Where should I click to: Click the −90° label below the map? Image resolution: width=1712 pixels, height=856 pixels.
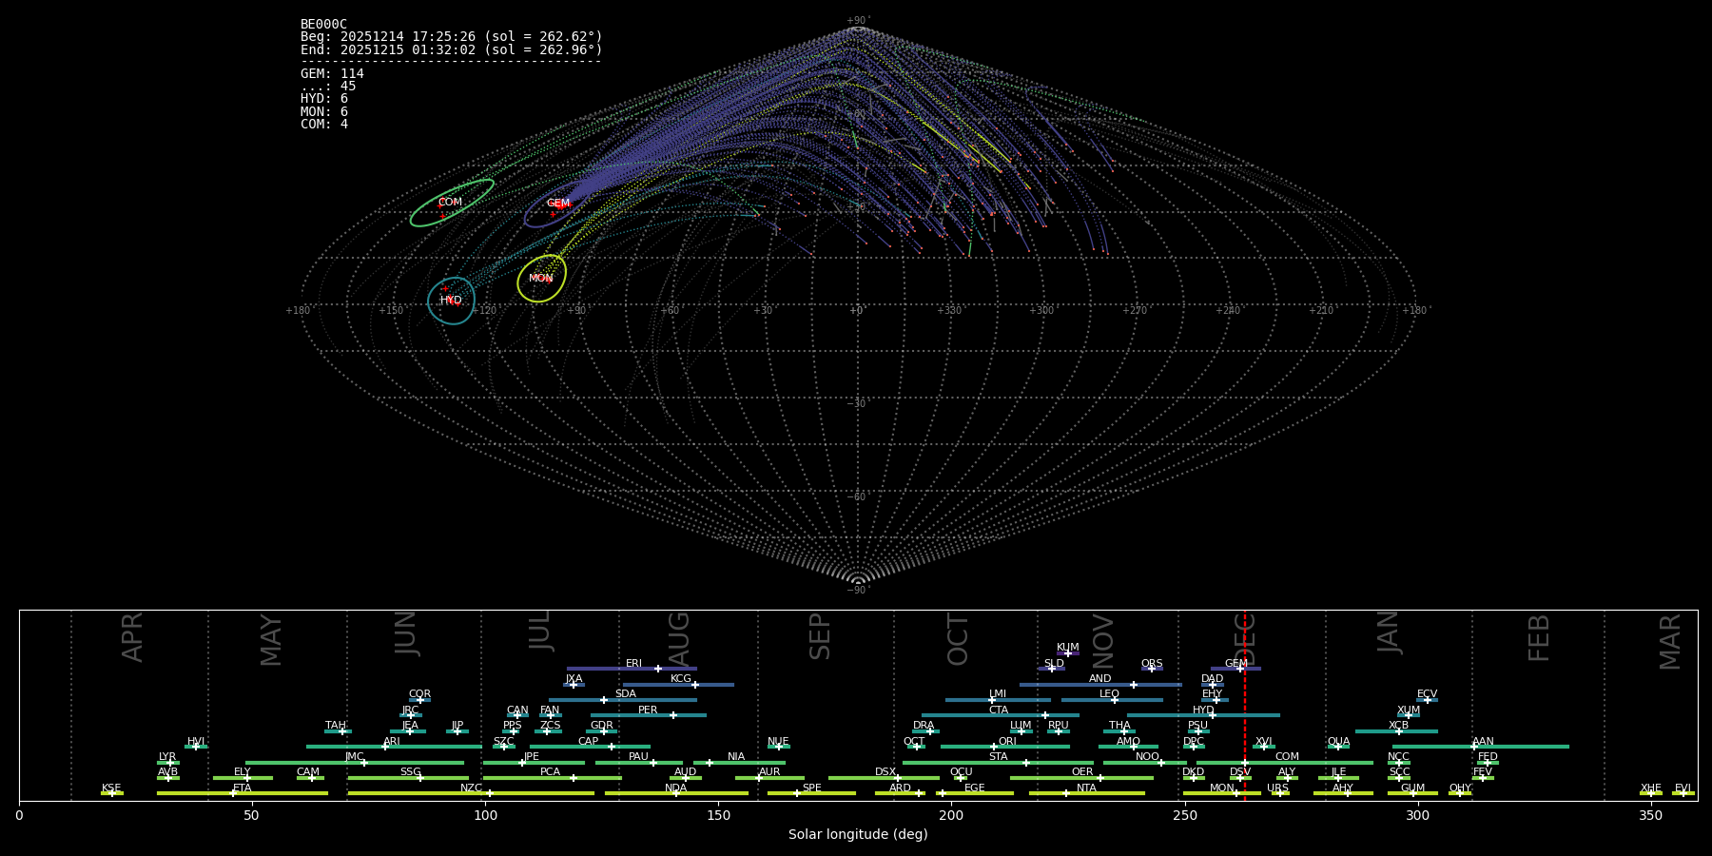click(x=858, y=591)
